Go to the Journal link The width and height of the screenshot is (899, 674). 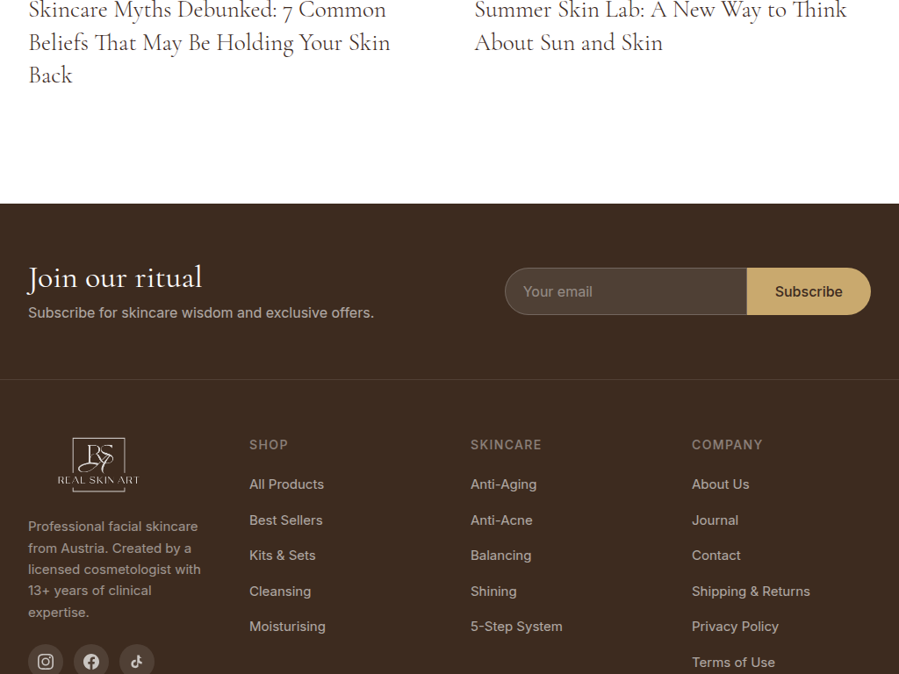pyautogui.click(x=715, y=520)
